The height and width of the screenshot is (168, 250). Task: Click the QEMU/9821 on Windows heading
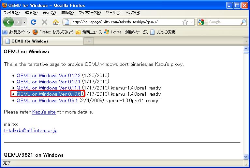[34, 155]
